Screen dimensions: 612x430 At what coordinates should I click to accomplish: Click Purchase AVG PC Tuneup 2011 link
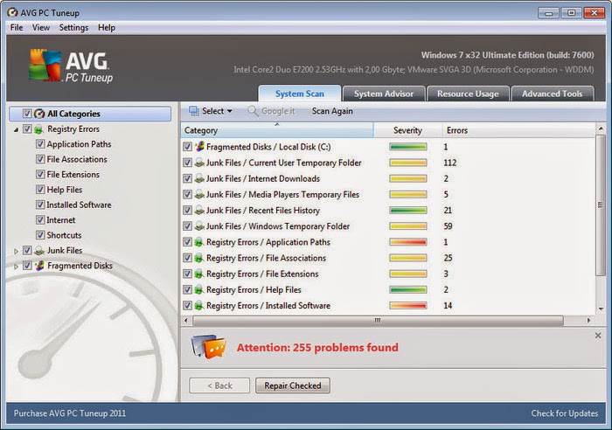pos(70,413)
